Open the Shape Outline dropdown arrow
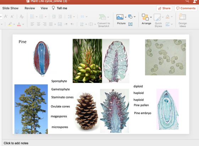 [x=172, y=24]
